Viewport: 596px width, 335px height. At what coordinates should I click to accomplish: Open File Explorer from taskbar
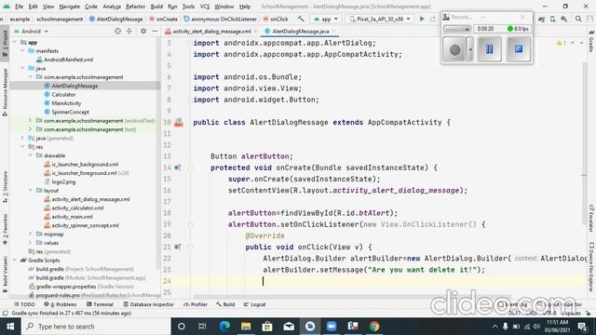coord(246,327)
